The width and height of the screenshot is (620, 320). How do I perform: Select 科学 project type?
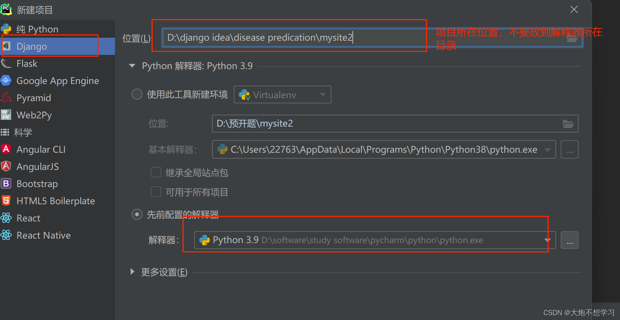point(57,132)
